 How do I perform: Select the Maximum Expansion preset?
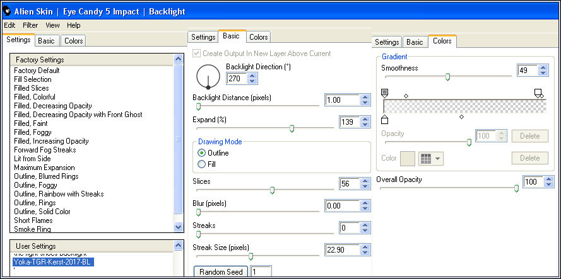click(44, 168)
